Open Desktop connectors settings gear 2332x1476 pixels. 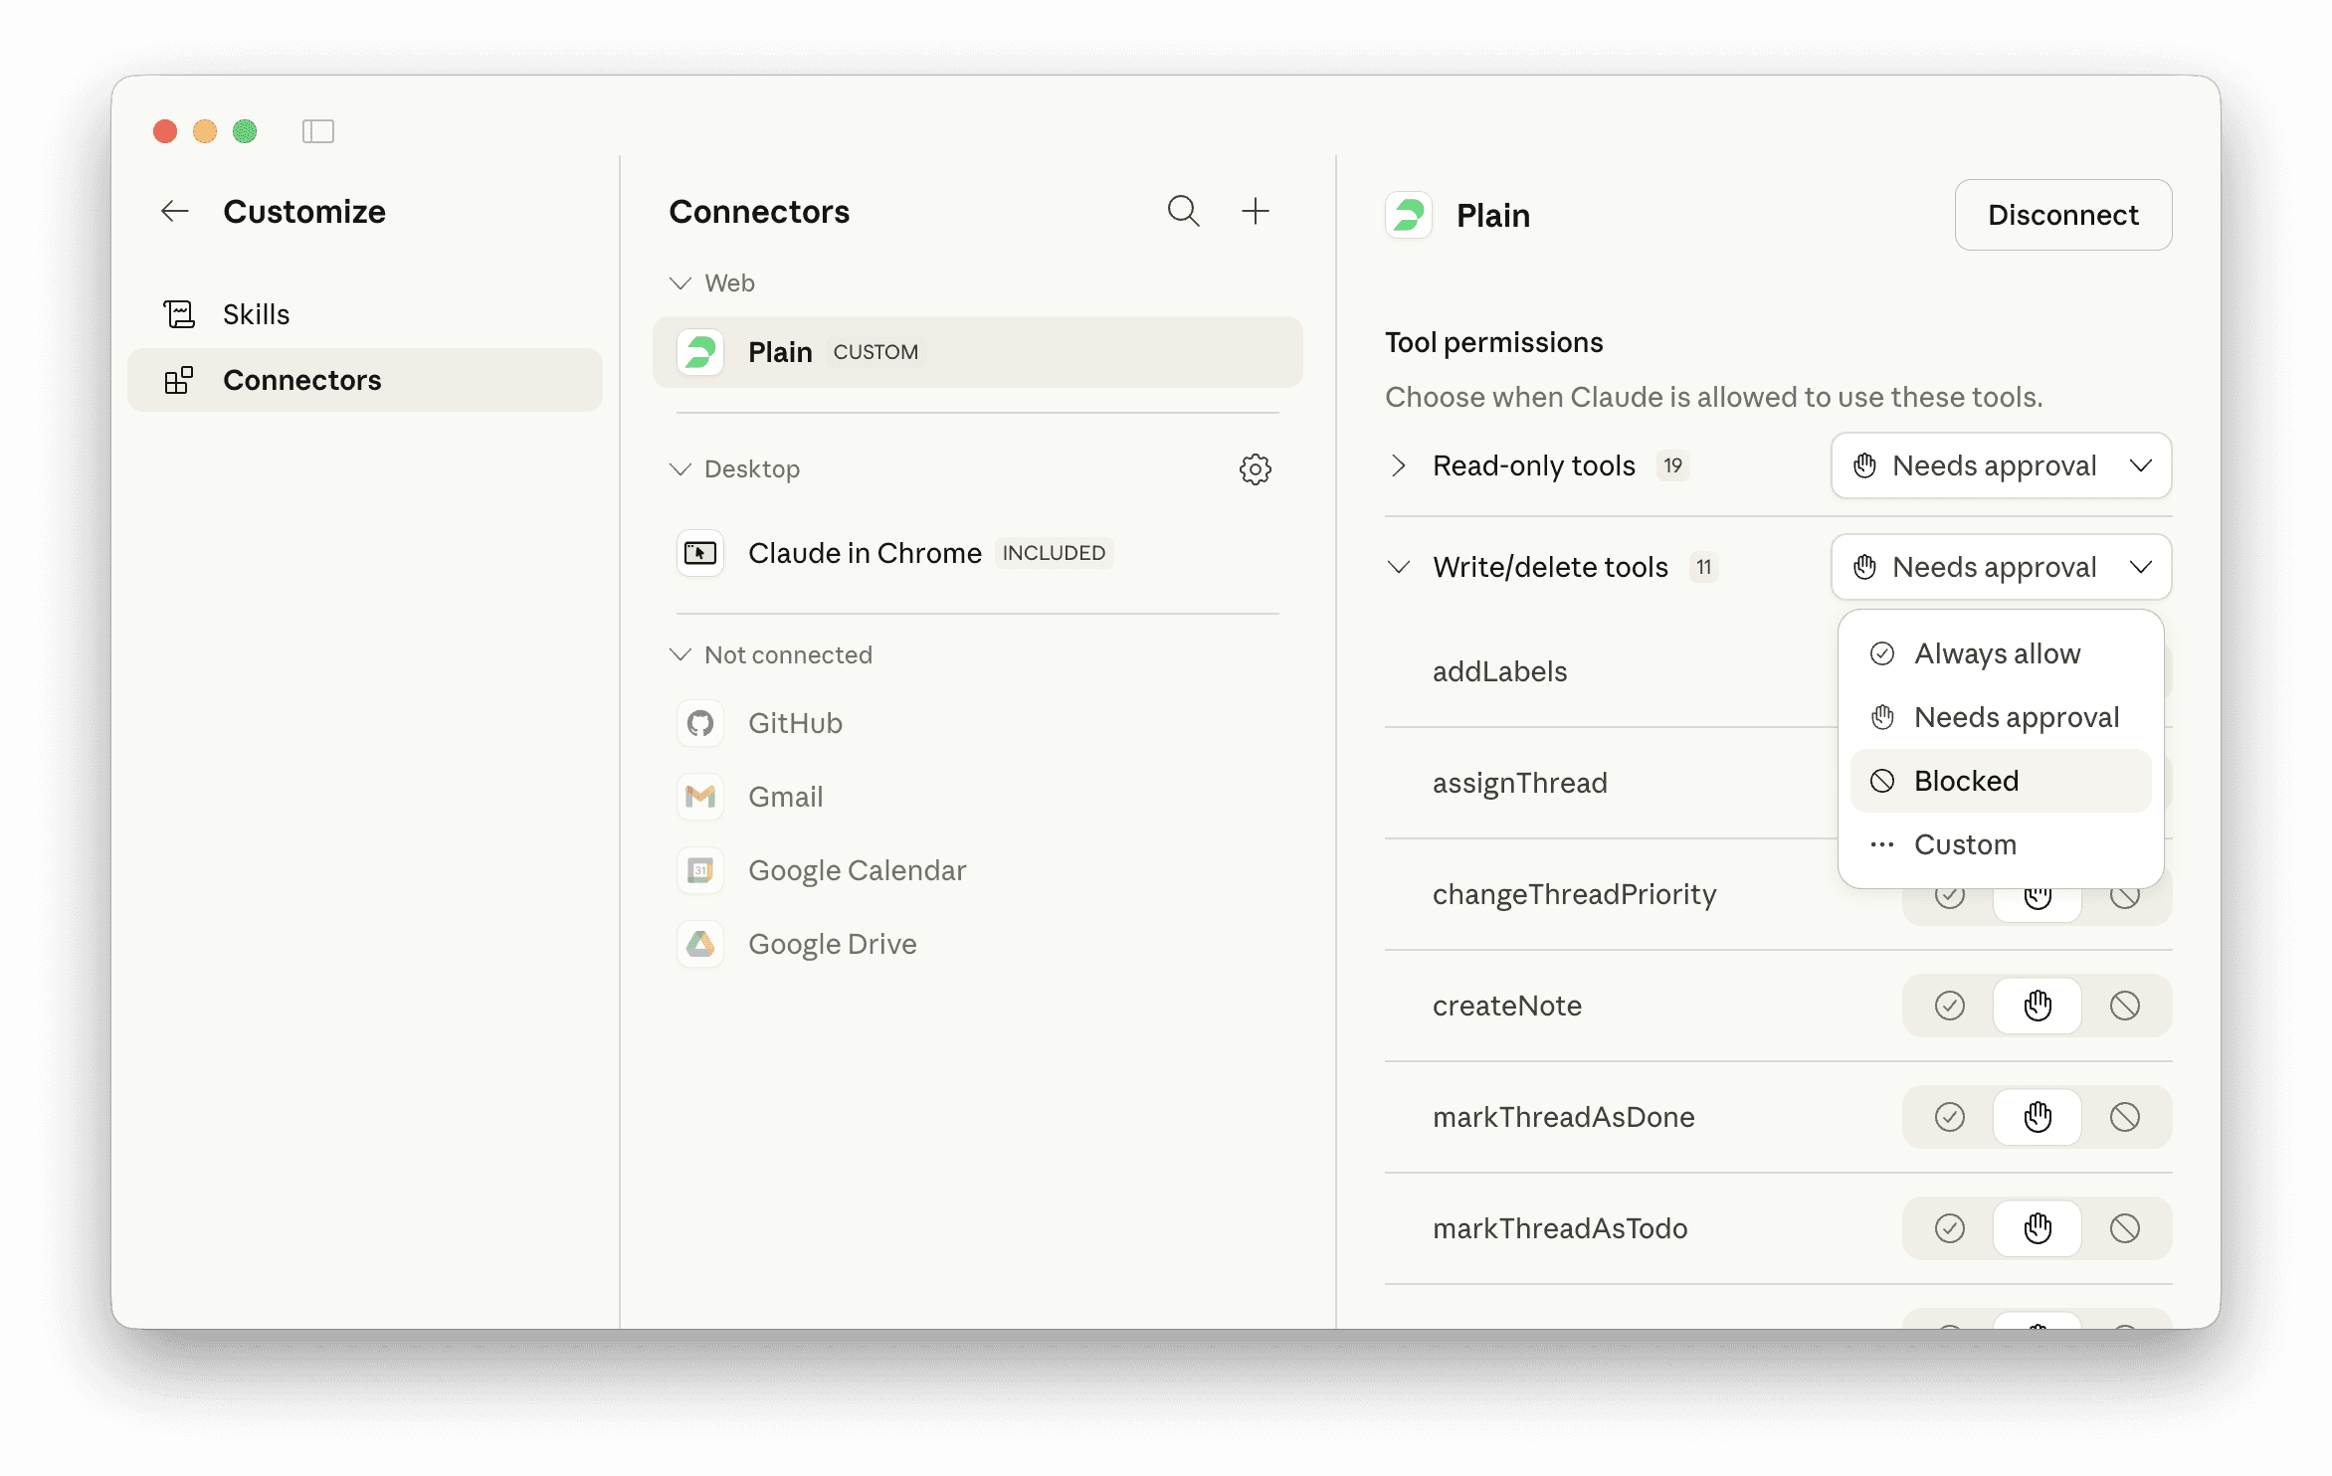click(1255, 469)
